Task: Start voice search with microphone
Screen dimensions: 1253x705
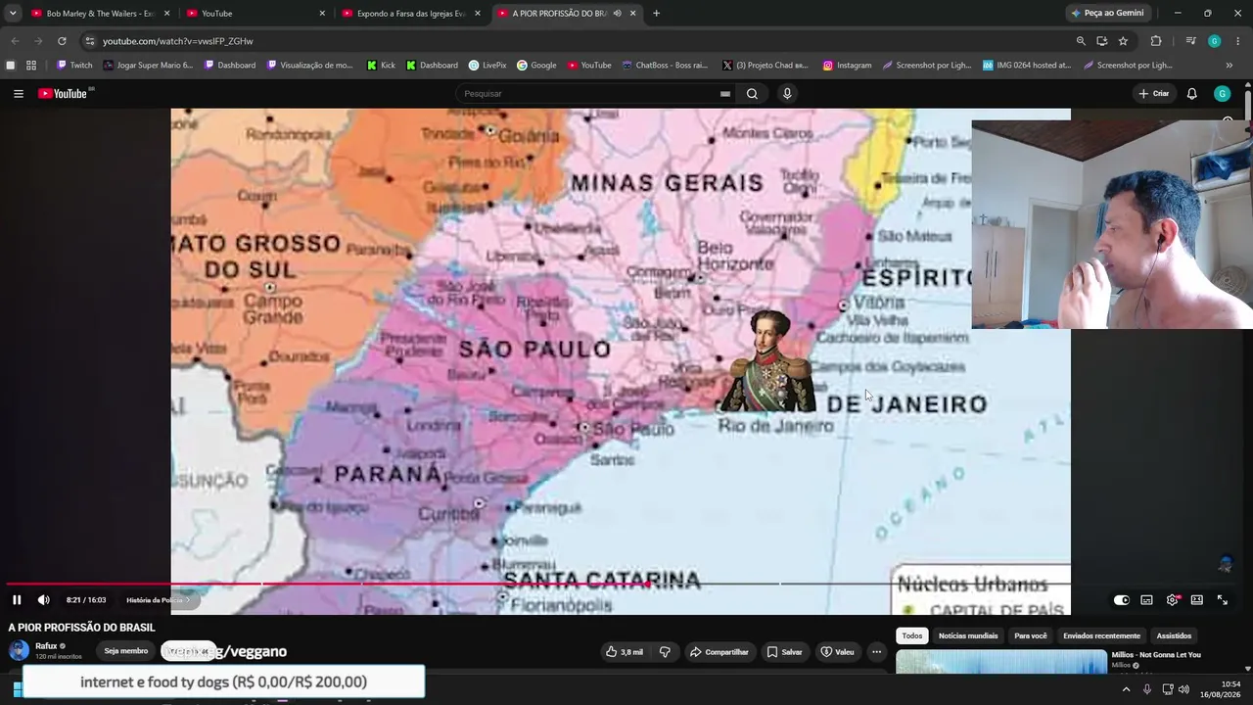Action: [x=787, y=94]
